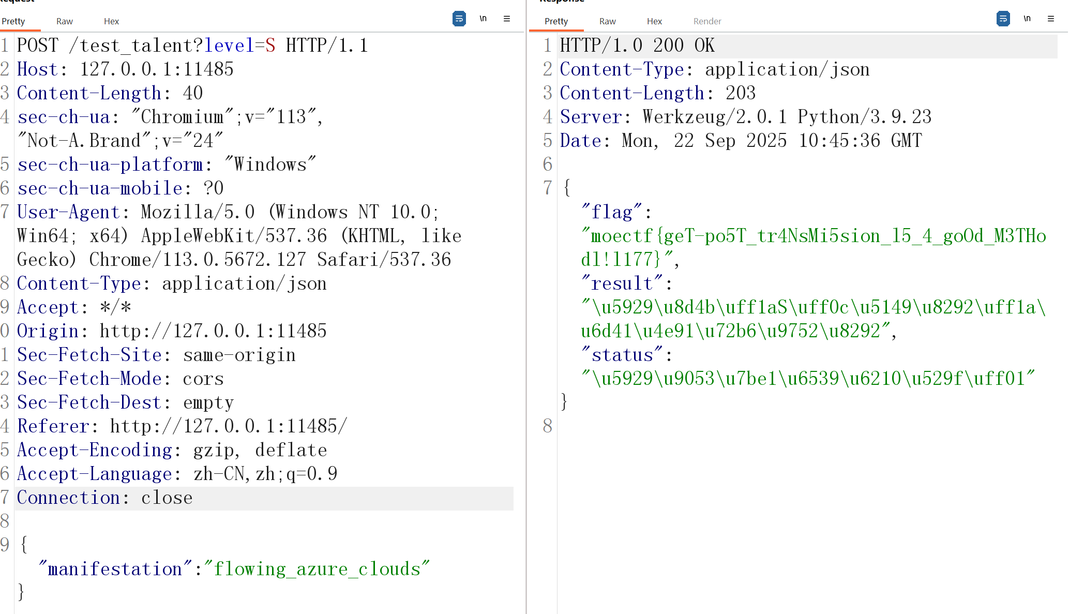Viewport: 1069px width, 614px height.
Task: Toggle \n non-printable chars in response pane
Action: pyautogui.click(x=1027, y=19)
